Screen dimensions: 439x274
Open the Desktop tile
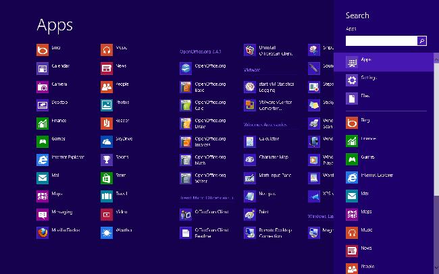coord(43,105)
